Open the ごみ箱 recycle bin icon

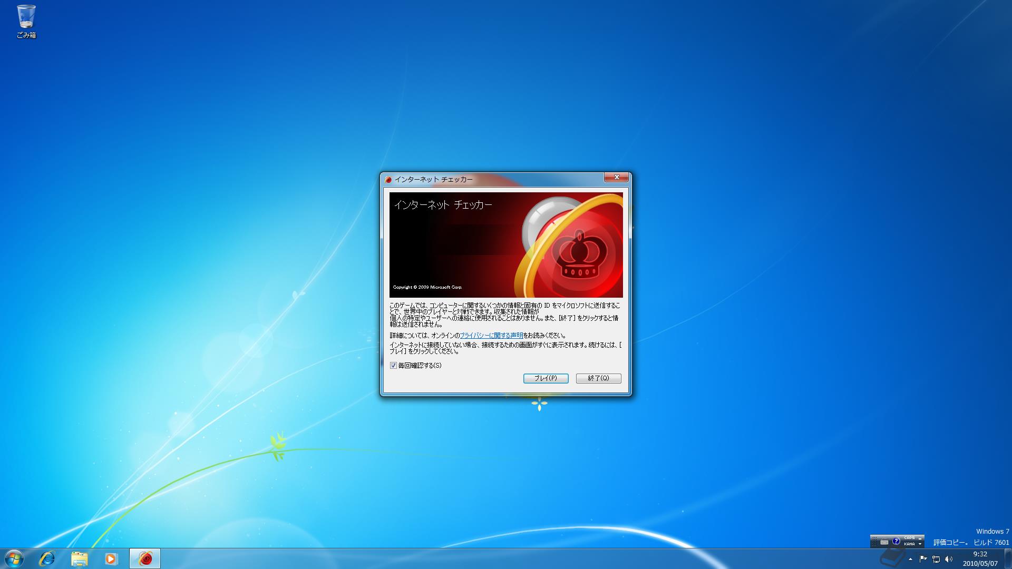click(x=26, y=22)
